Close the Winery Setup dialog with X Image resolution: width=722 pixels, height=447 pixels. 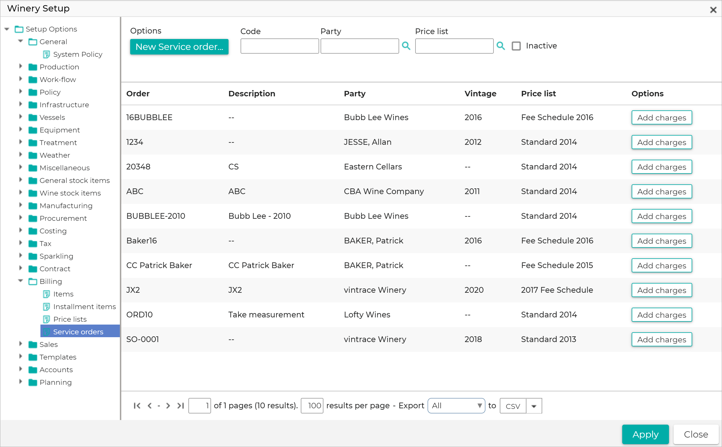pyautogui.click(x=713, y=10)
